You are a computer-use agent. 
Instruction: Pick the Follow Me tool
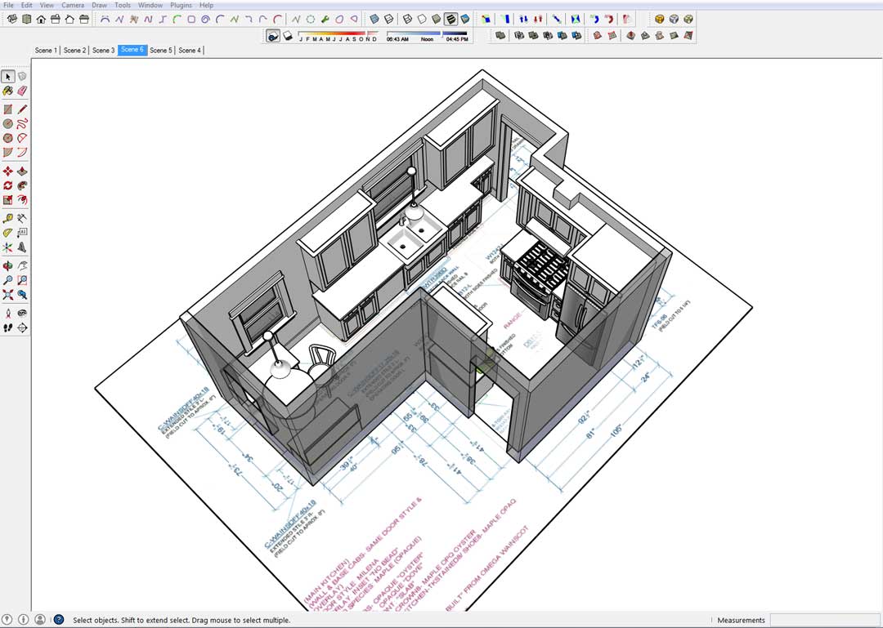[x=22, y=185]
